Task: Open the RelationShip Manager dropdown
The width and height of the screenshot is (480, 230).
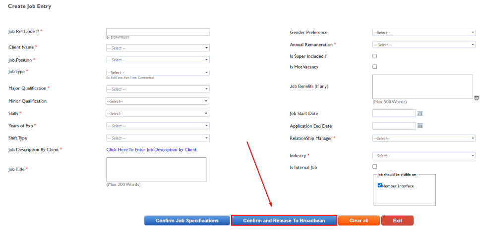Action: click(424, 138)
